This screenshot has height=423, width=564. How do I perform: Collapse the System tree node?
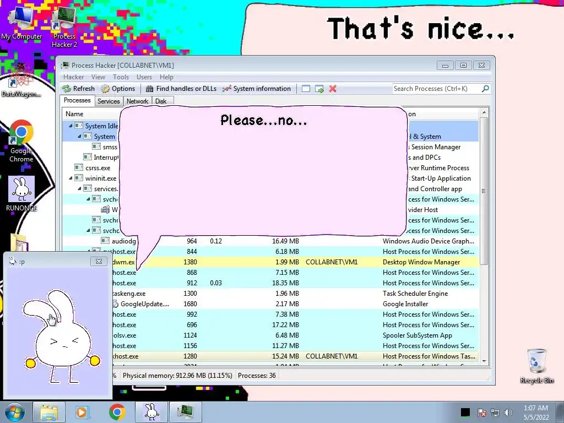[79, 137]
